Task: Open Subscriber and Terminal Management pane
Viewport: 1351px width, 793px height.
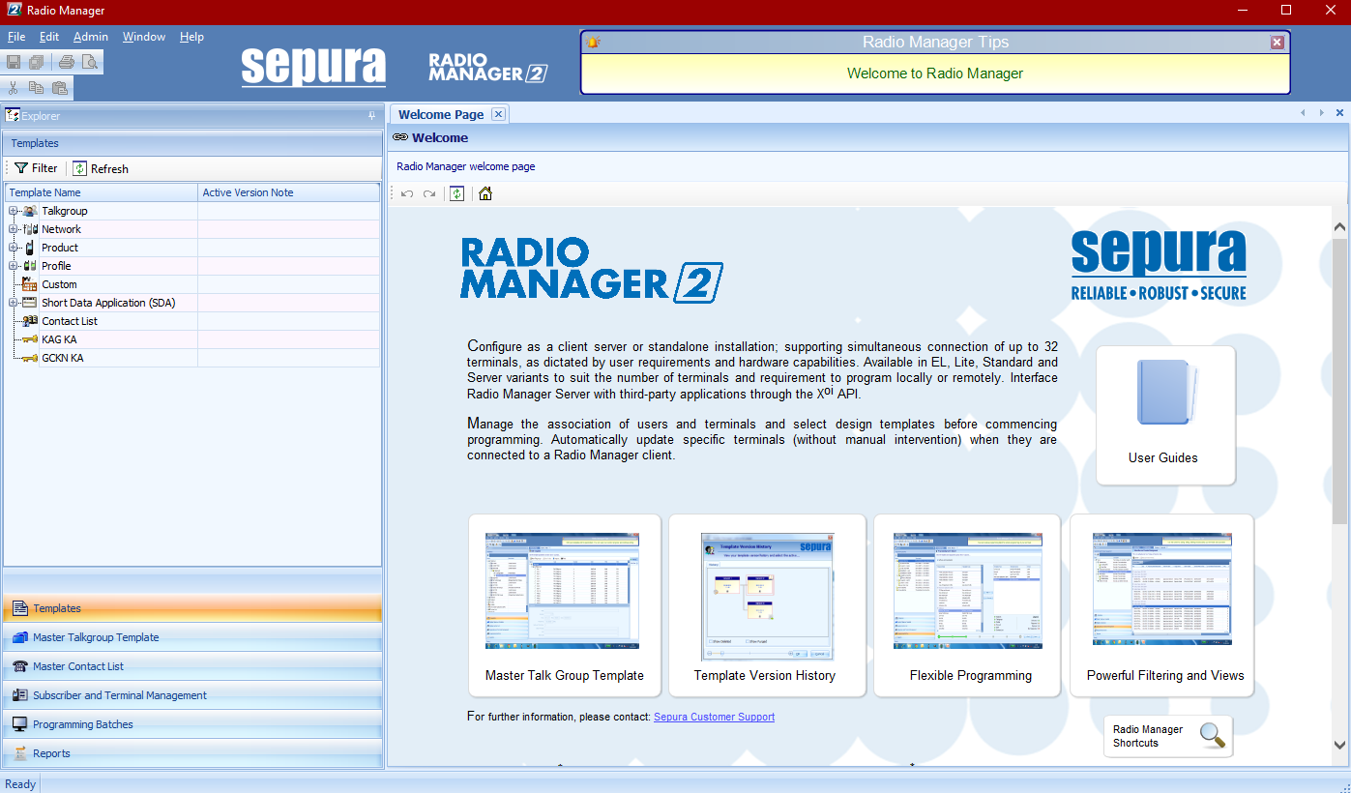Action: coord(193,695)
